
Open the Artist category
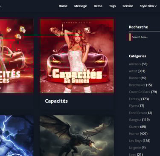tap(133, 71)
